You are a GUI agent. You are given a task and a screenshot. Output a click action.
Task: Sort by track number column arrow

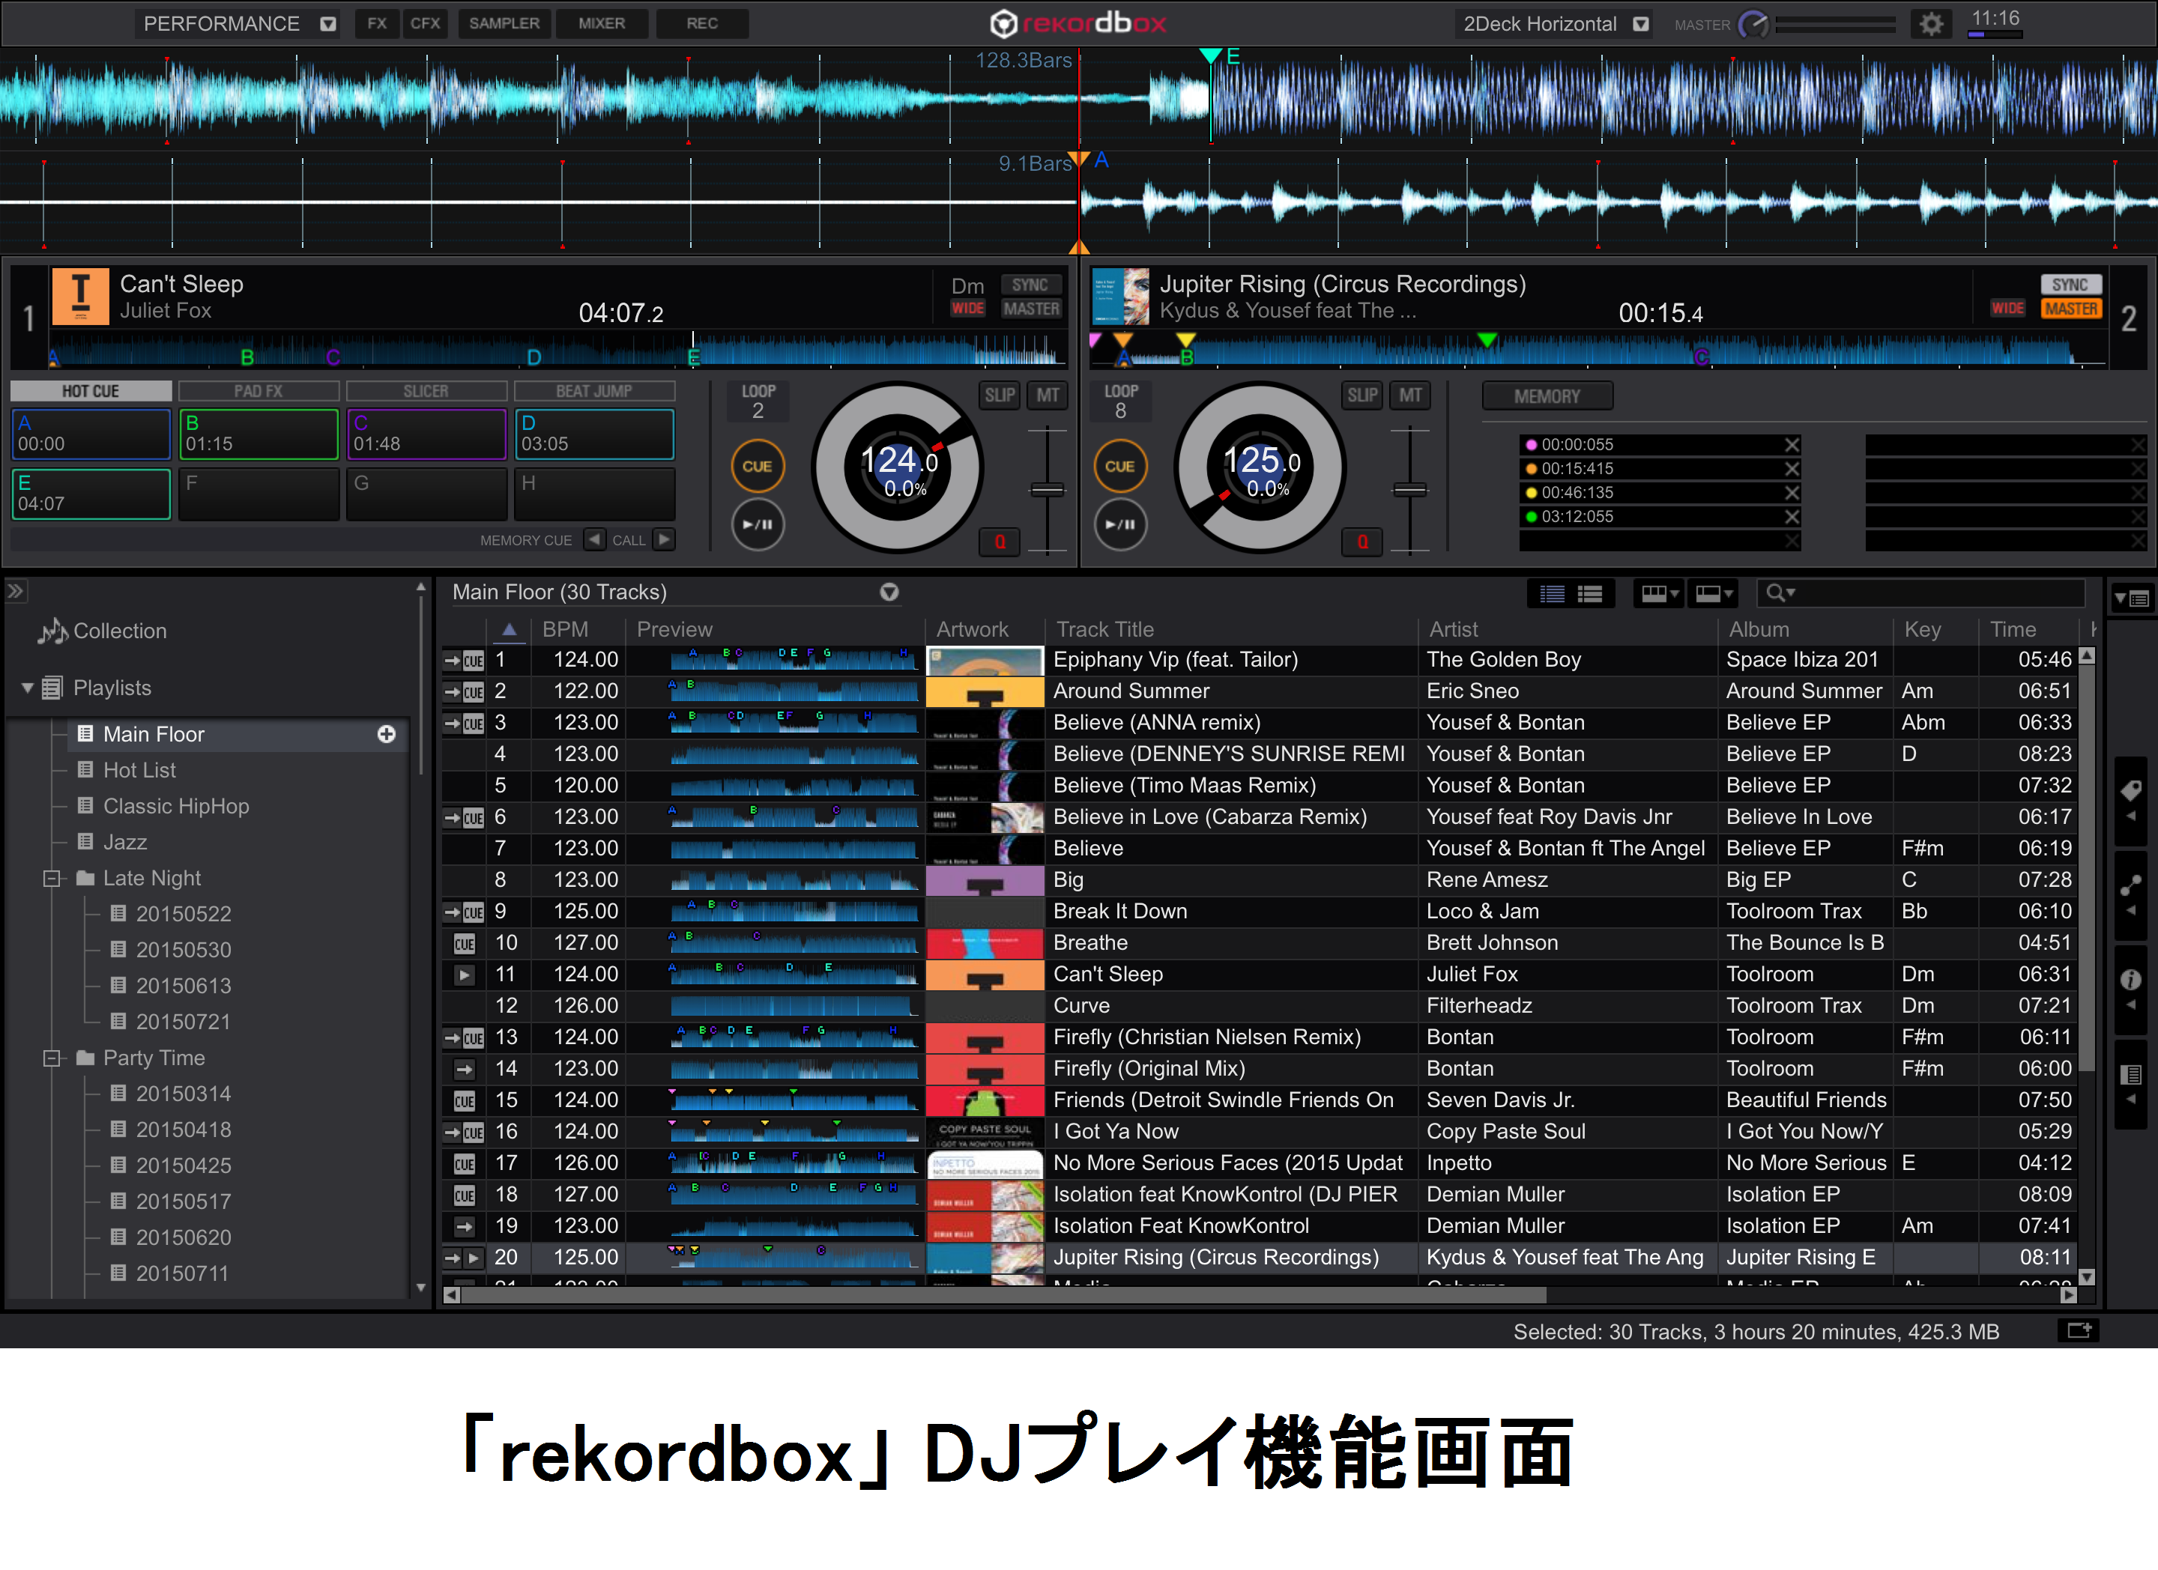click(x=509, y=628)
